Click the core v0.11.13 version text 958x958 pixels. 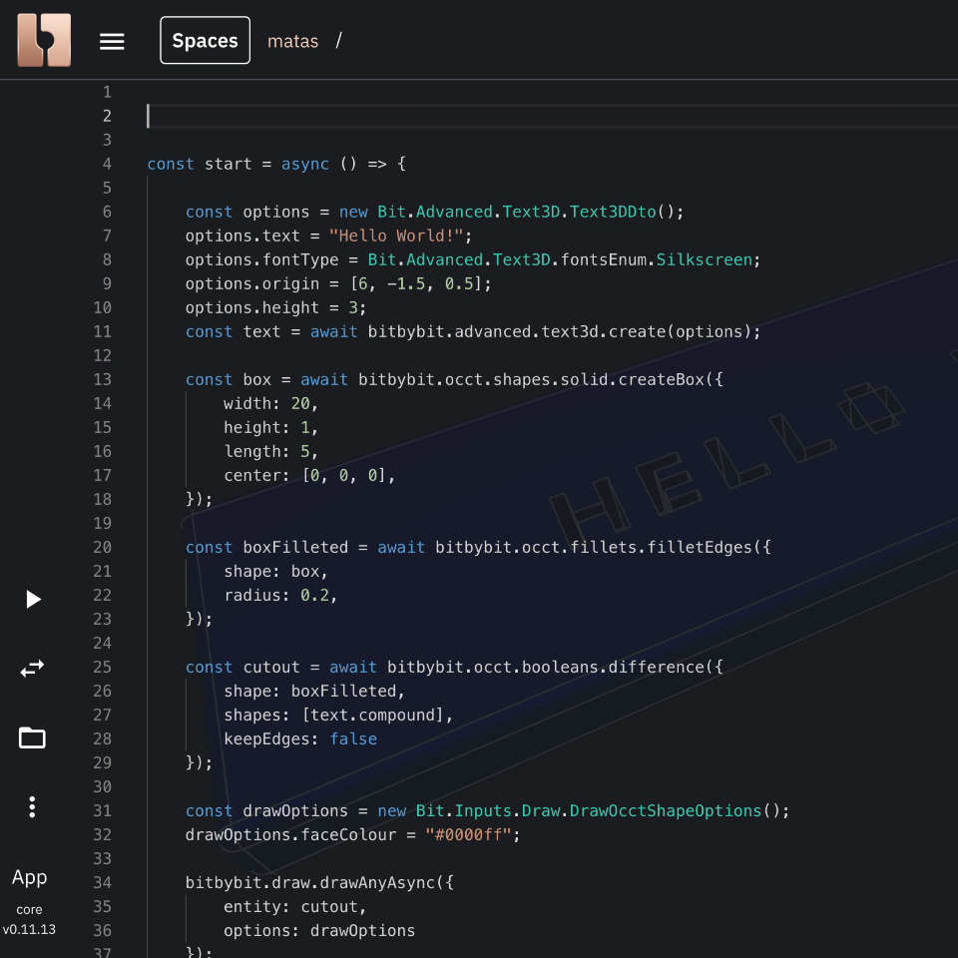[x=29, y=920]
